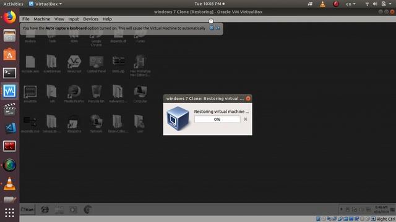
Task: Show Applications grid in the dock
Action: tap(10, 213)
